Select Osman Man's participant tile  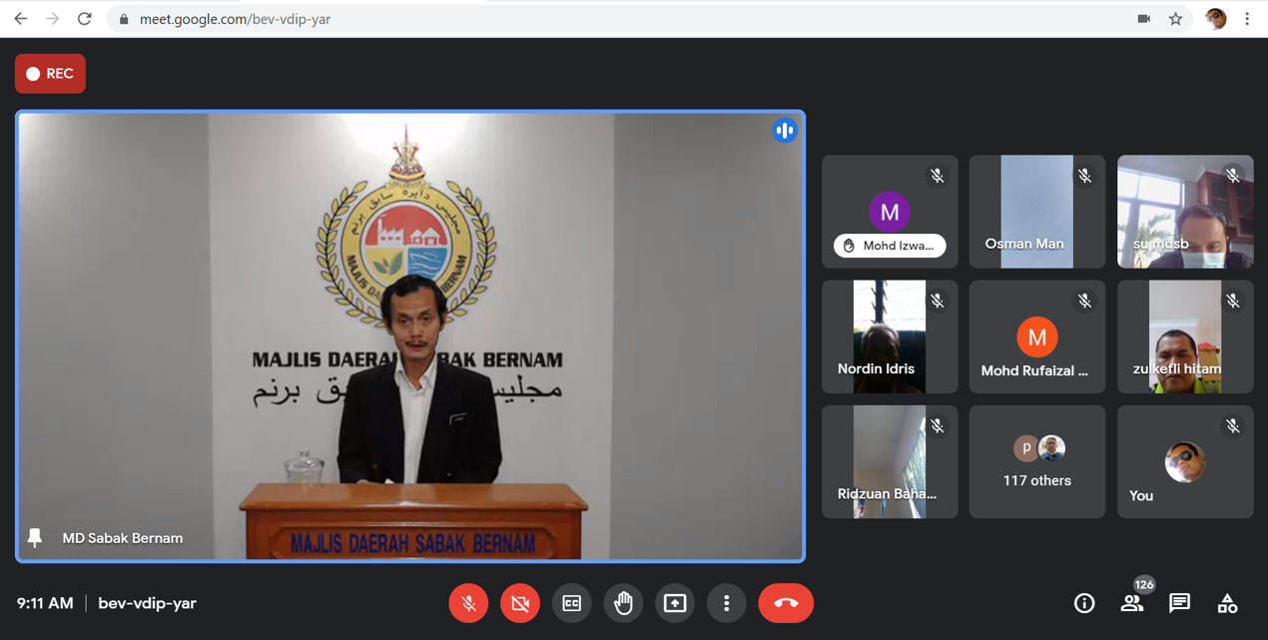point(1037,212)
